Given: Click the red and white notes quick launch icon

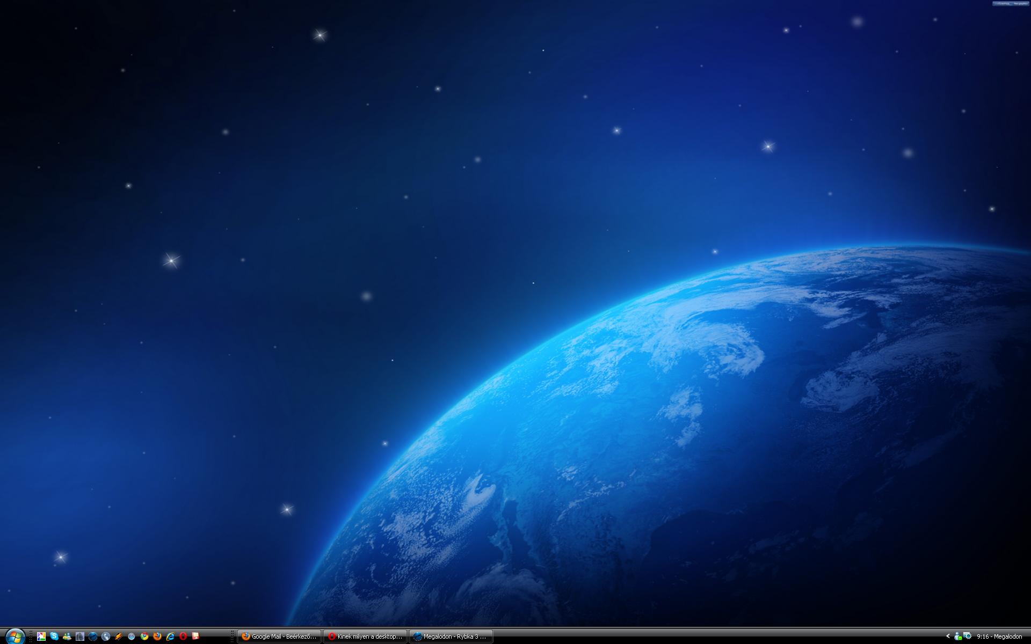Looking at the screenshot, I should coord(196,636).
